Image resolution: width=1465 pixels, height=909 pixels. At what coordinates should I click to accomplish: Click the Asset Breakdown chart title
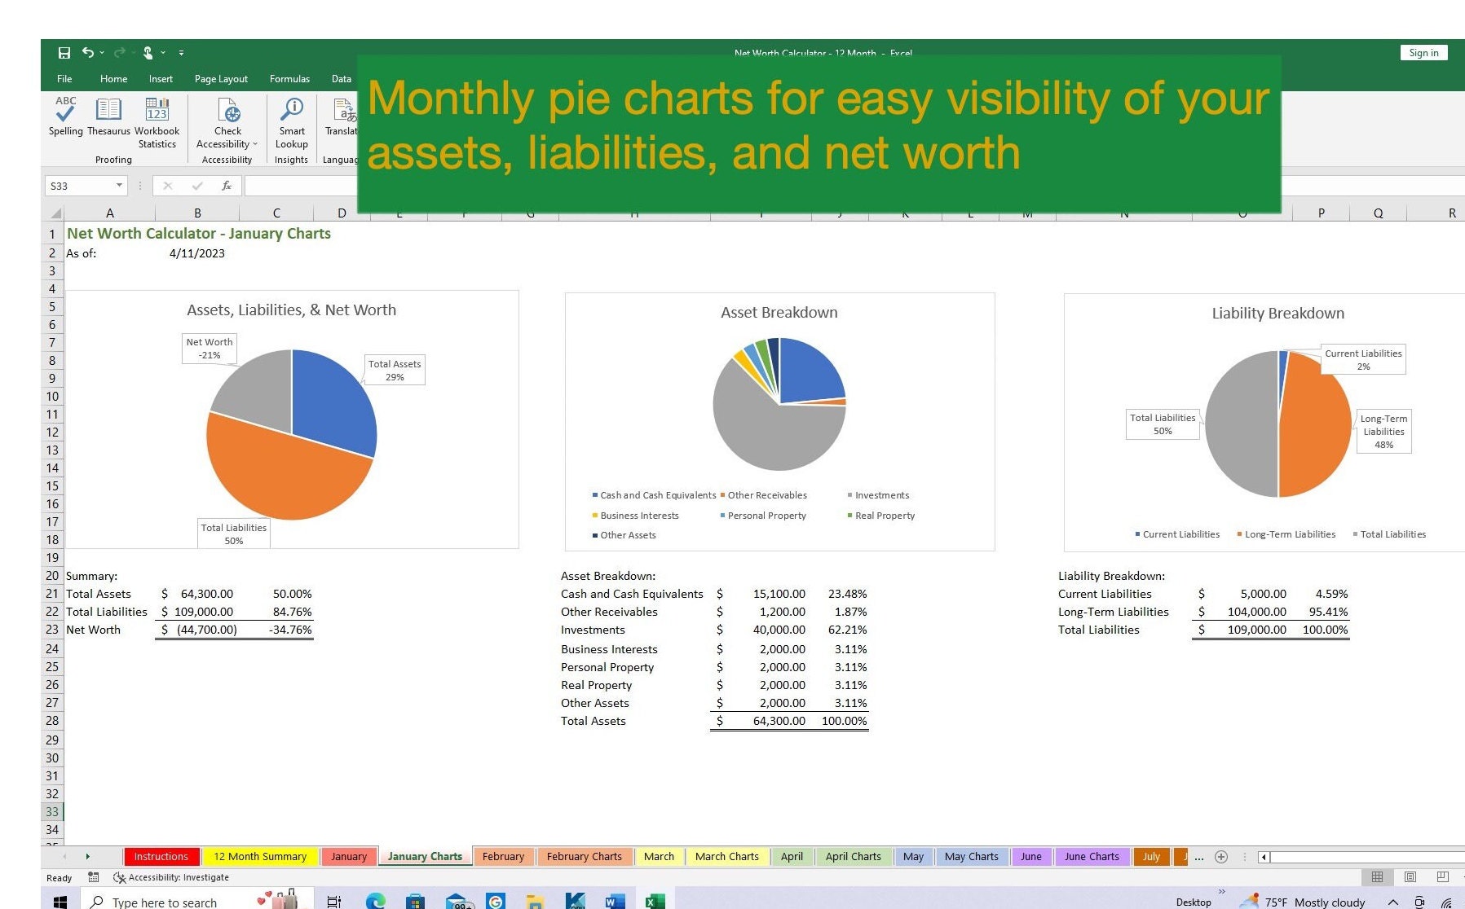pos(779,313)
